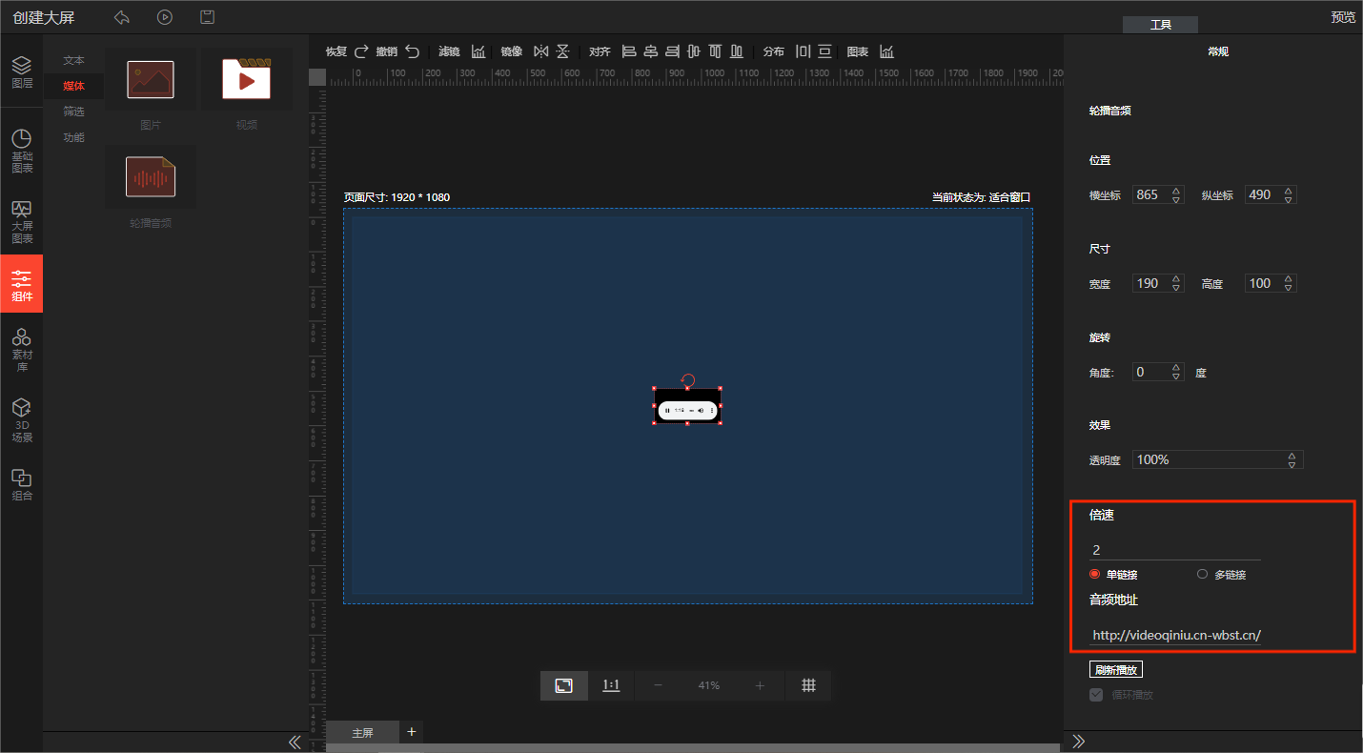This screenshot has height=753, width=1363.
Task: Flip horizontally using the 镜像 mirror icon
Action: [541, 51]
